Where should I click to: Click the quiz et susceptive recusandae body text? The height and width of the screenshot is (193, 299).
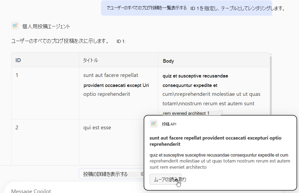(195, 76)
